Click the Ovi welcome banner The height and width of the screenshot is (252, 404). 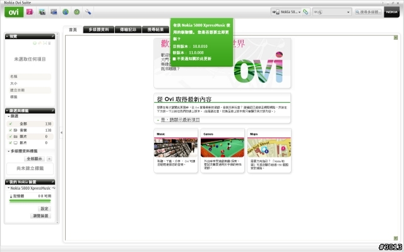pyautogui.click(x=222, y=63)
